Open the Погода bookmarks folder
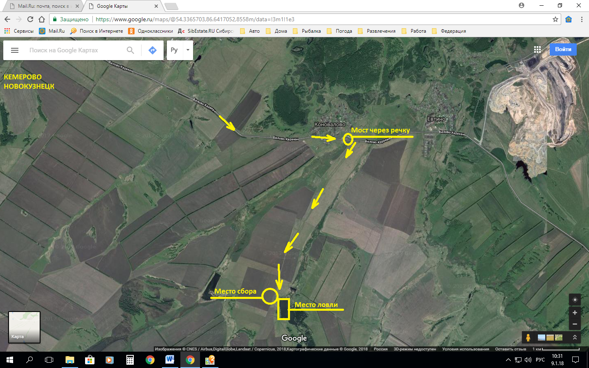Screen dimensions: 589x368 339,31
